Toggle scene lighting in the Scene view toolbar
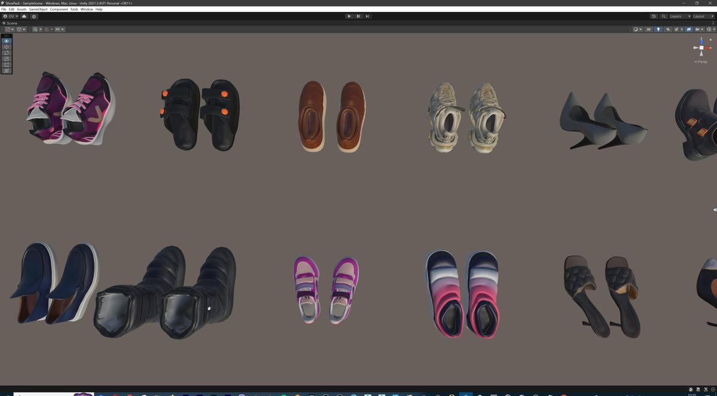717x396 pixels. tap(658, 29)
